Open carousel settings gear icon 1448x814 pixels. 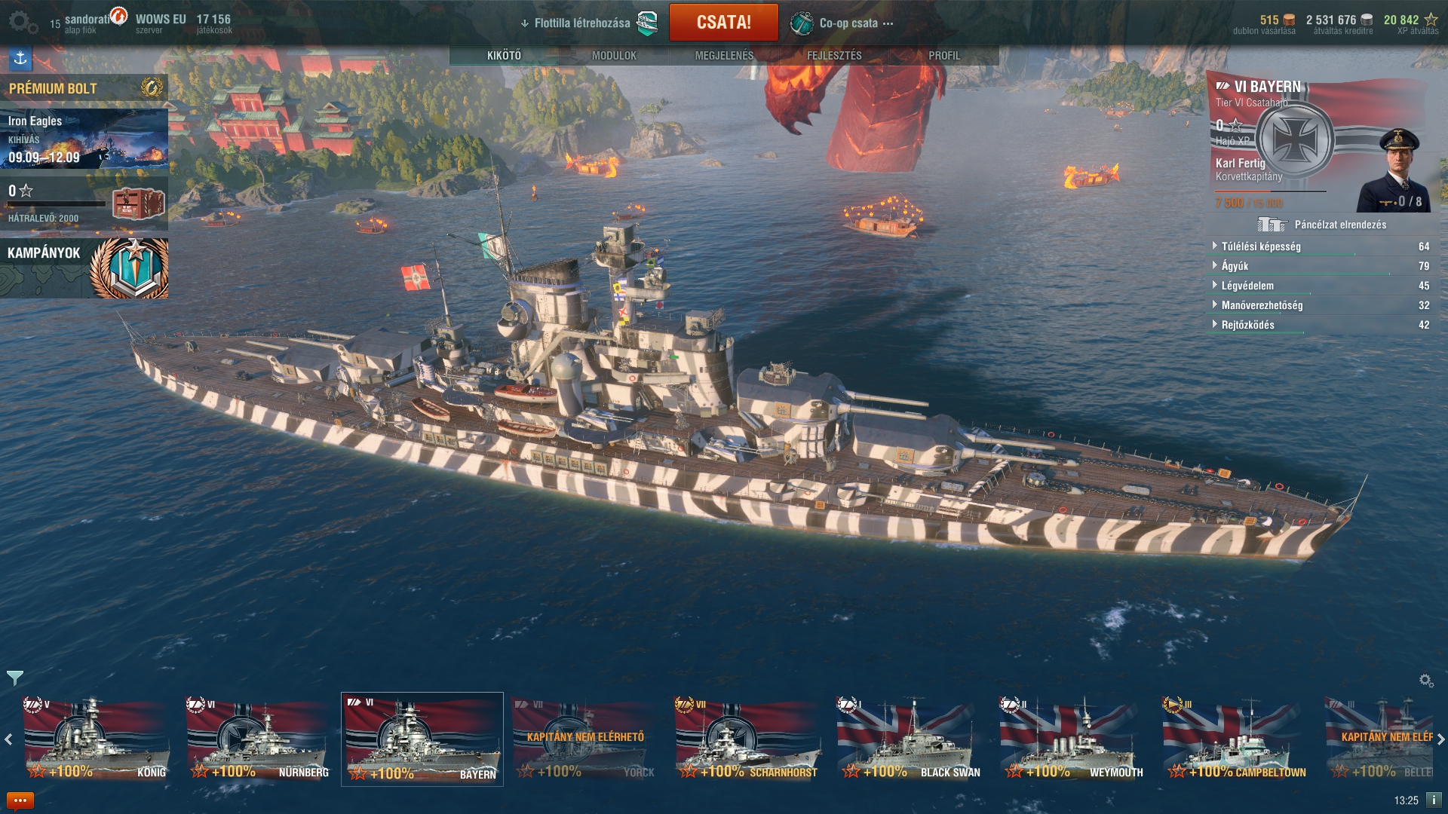1426,681
